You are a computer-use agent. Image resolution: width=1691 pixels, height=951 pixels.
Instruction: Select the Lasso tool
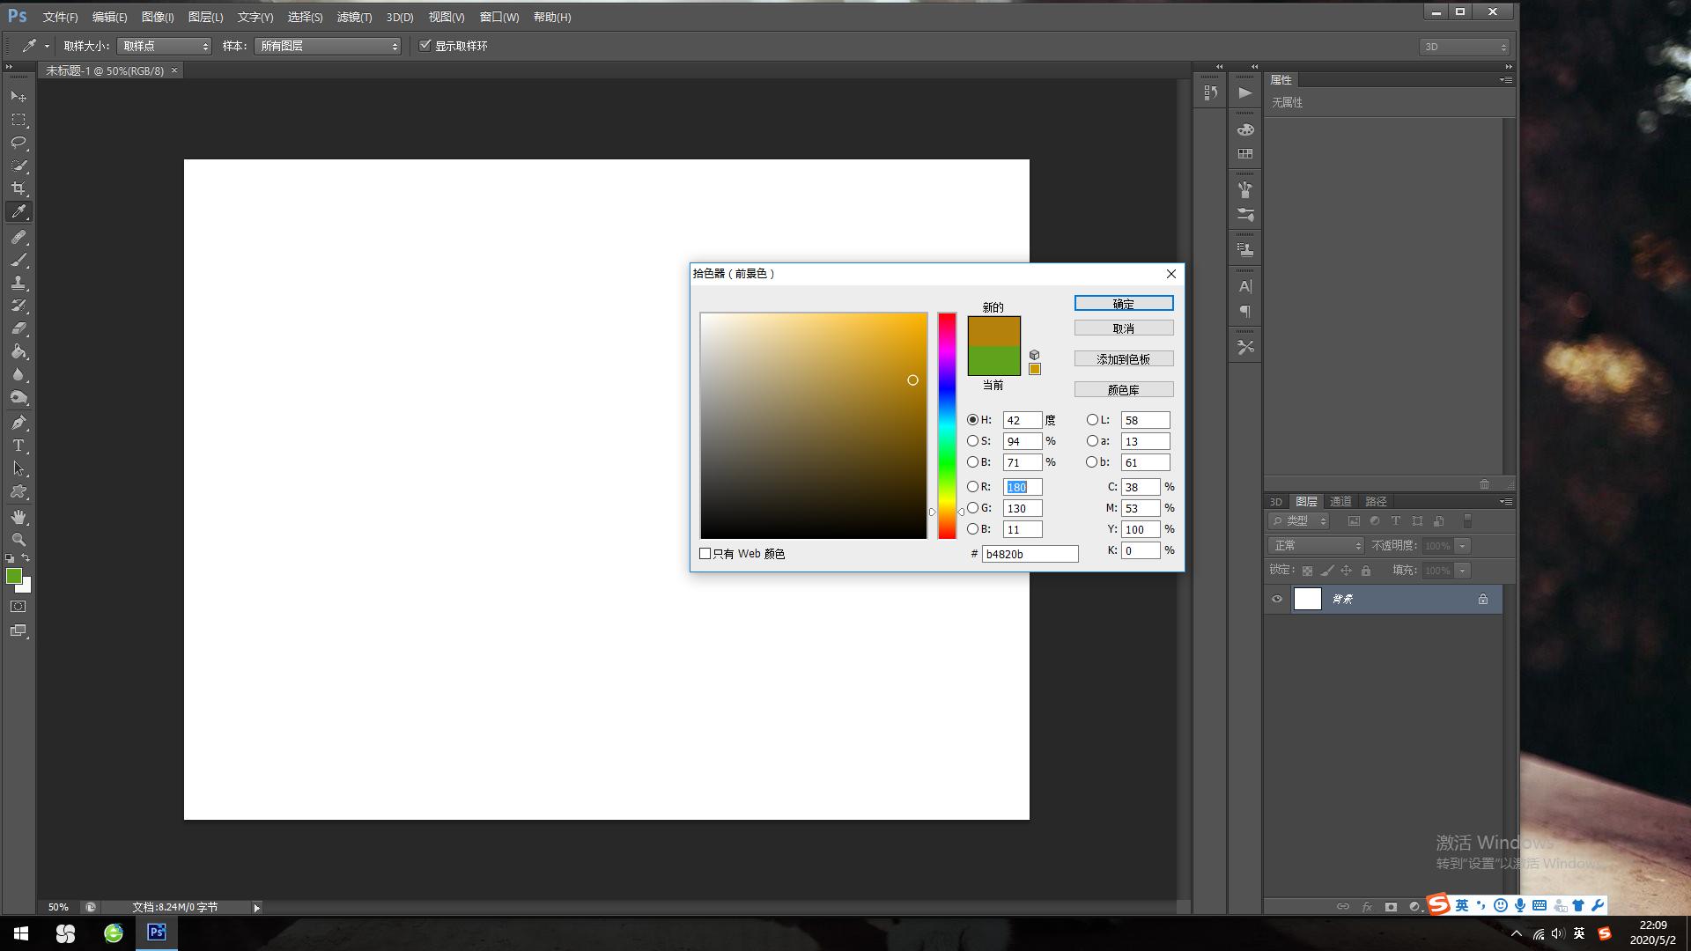coord(18,143)
